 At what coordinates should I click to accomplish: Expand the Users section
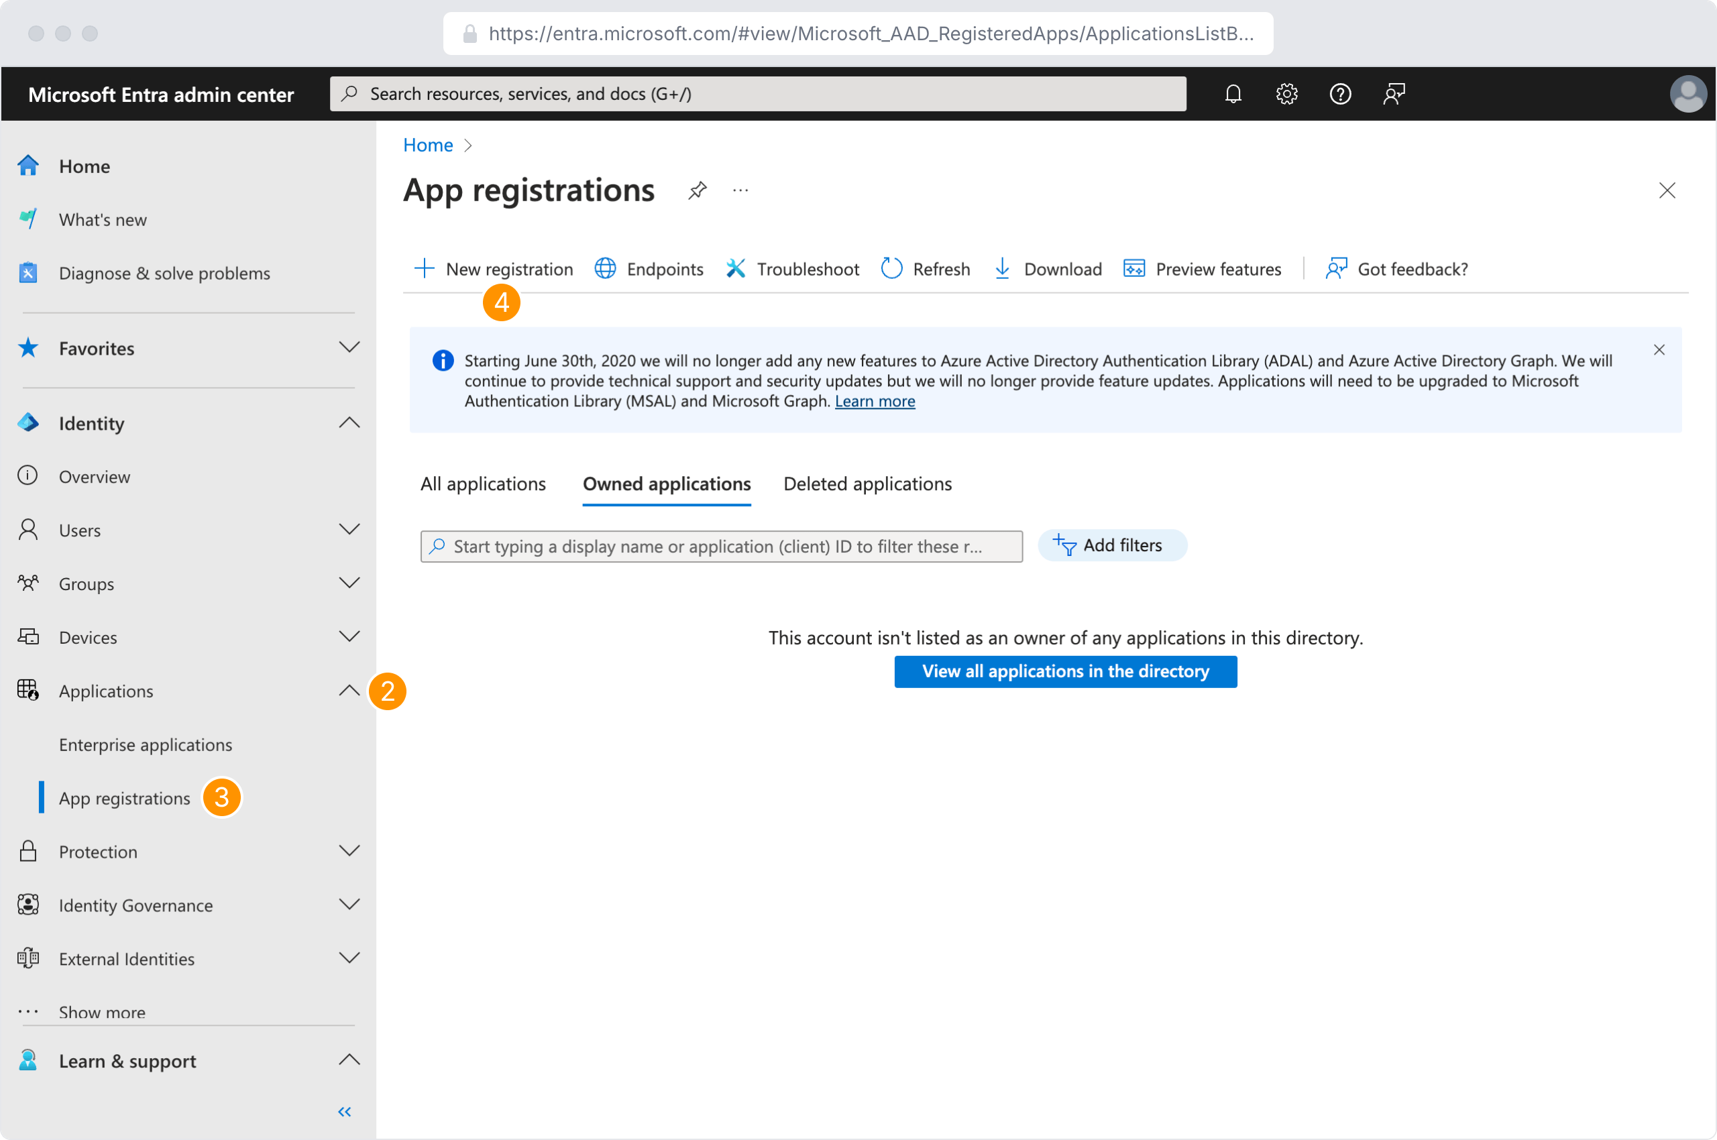(349, 529)
